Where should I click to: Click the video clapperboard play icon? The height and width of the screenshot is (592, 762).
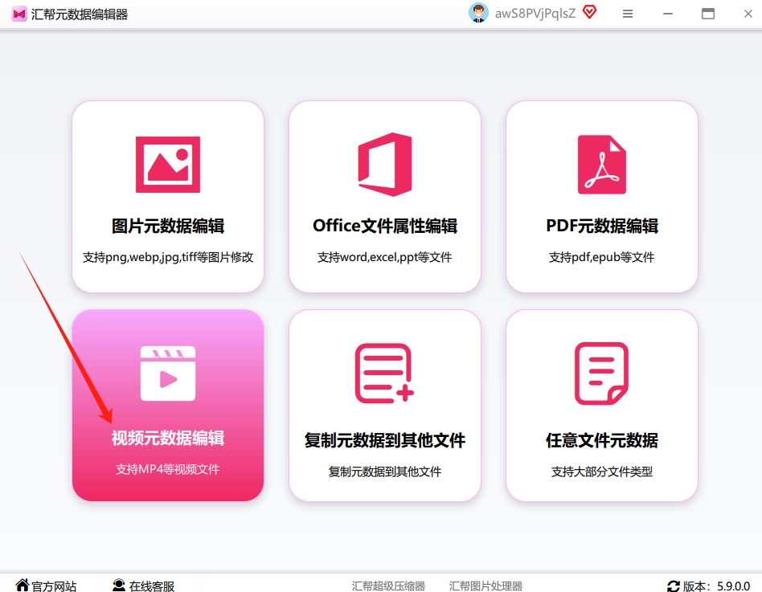click(x=168, y=374)
